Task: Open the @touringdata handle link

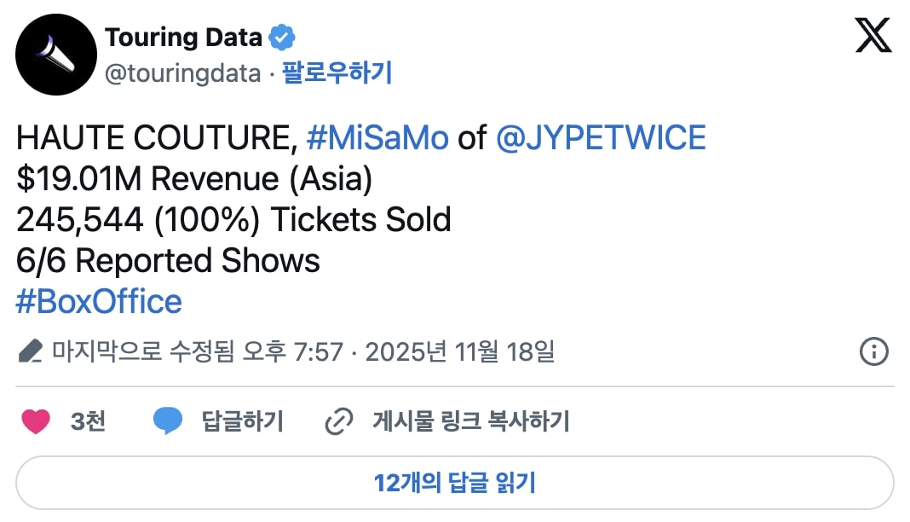Action: tap(182, 73)
